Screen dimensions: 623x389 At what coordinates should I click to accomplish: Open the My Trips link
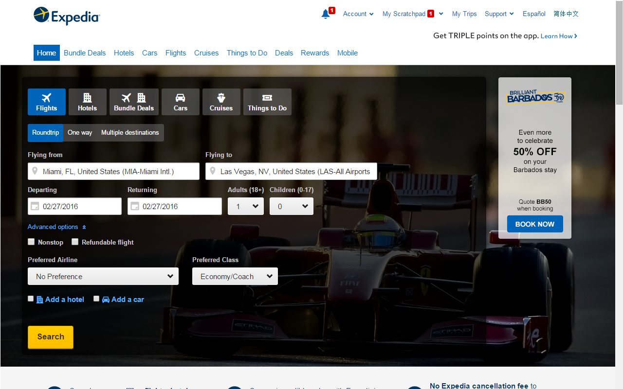(x=464, y=14)
